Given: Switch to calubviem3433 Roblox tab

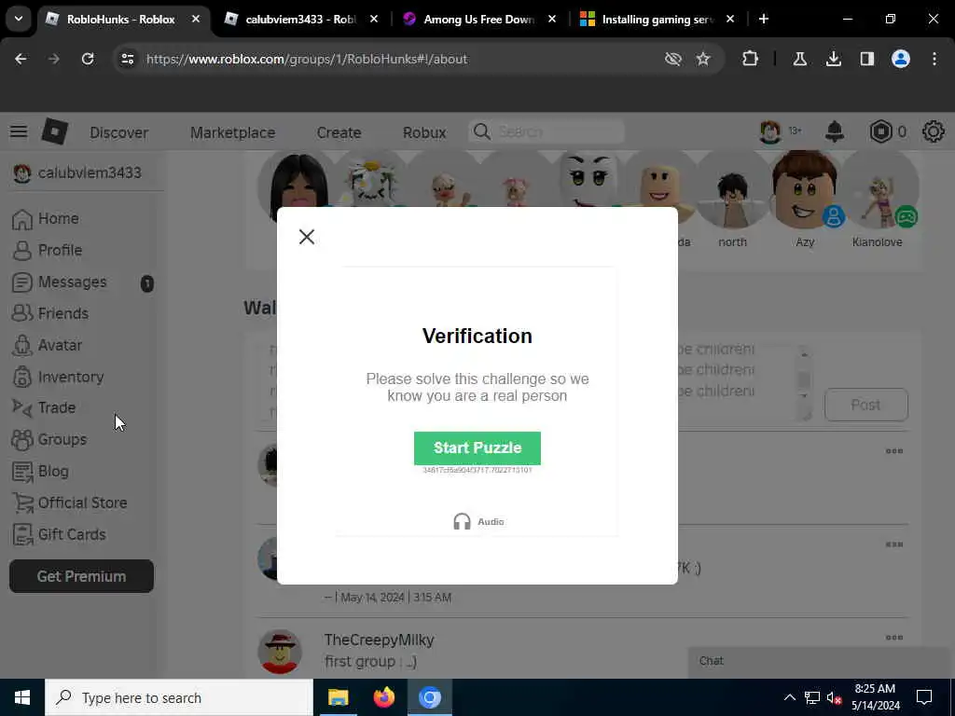Looking at the screenshot, I should coord(299,20).
